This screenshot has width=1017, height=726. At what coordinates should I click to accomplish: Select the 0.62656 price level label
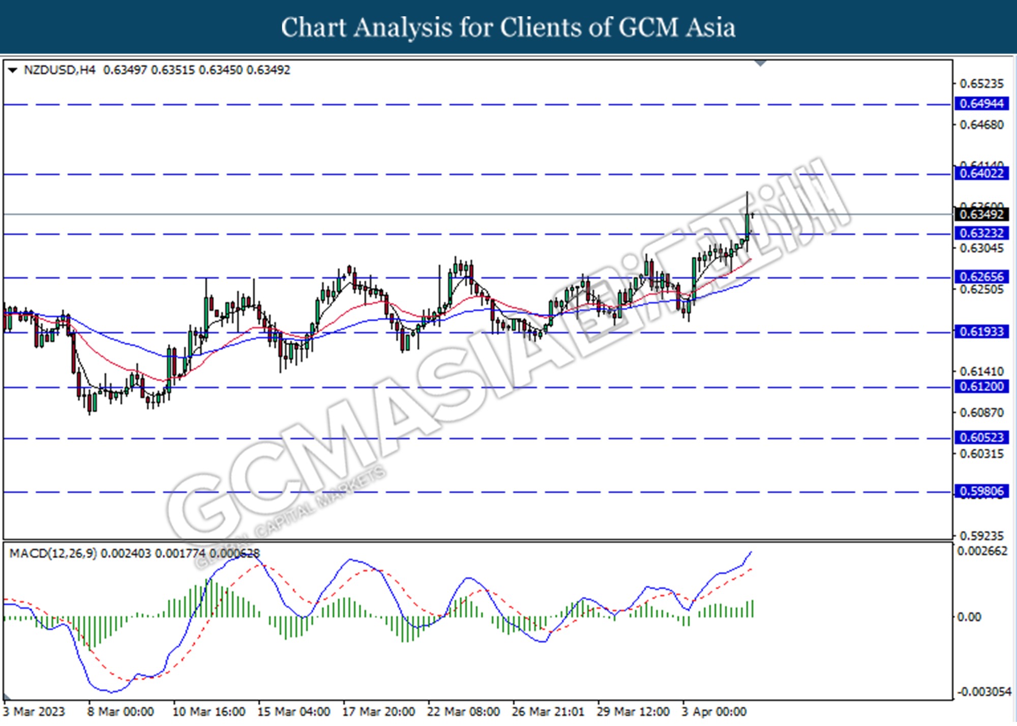coord(981,277)
